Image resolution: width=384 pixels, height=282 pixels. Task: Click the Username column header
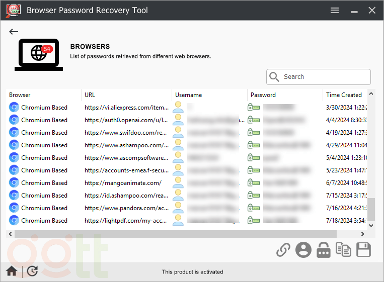pos(209,95)
